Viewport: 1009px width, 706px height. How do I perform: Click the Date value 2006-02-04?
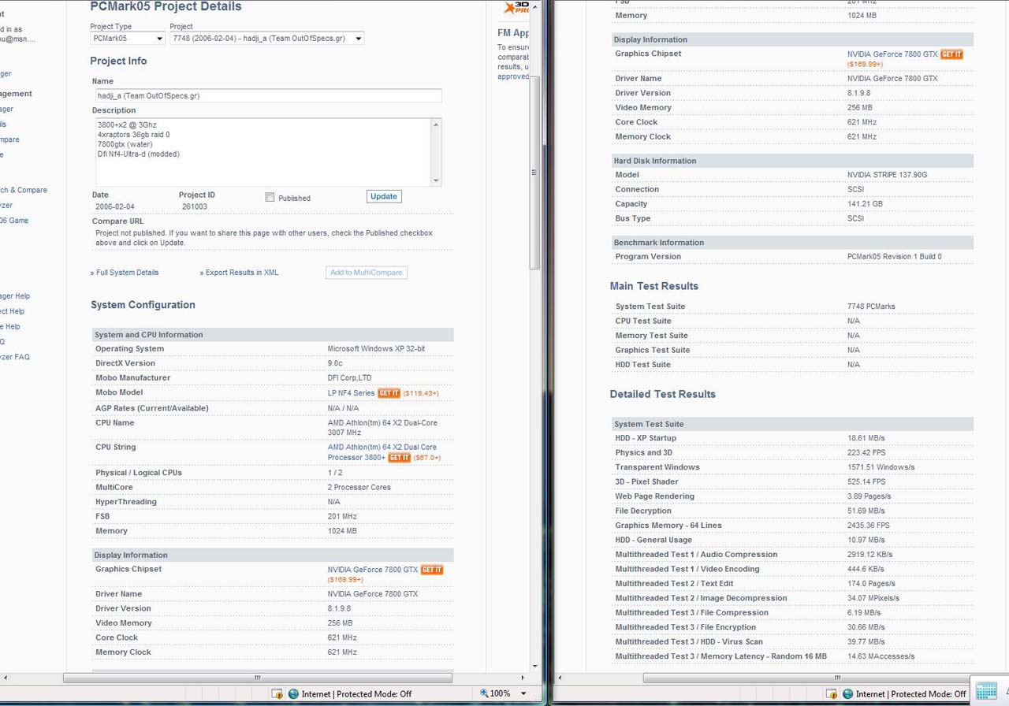pyautogui.click(x=115, y=206)
